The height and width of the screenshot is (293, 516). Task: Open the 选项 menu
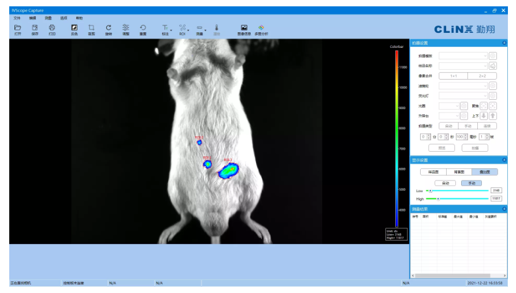click(x=64, y=18)
